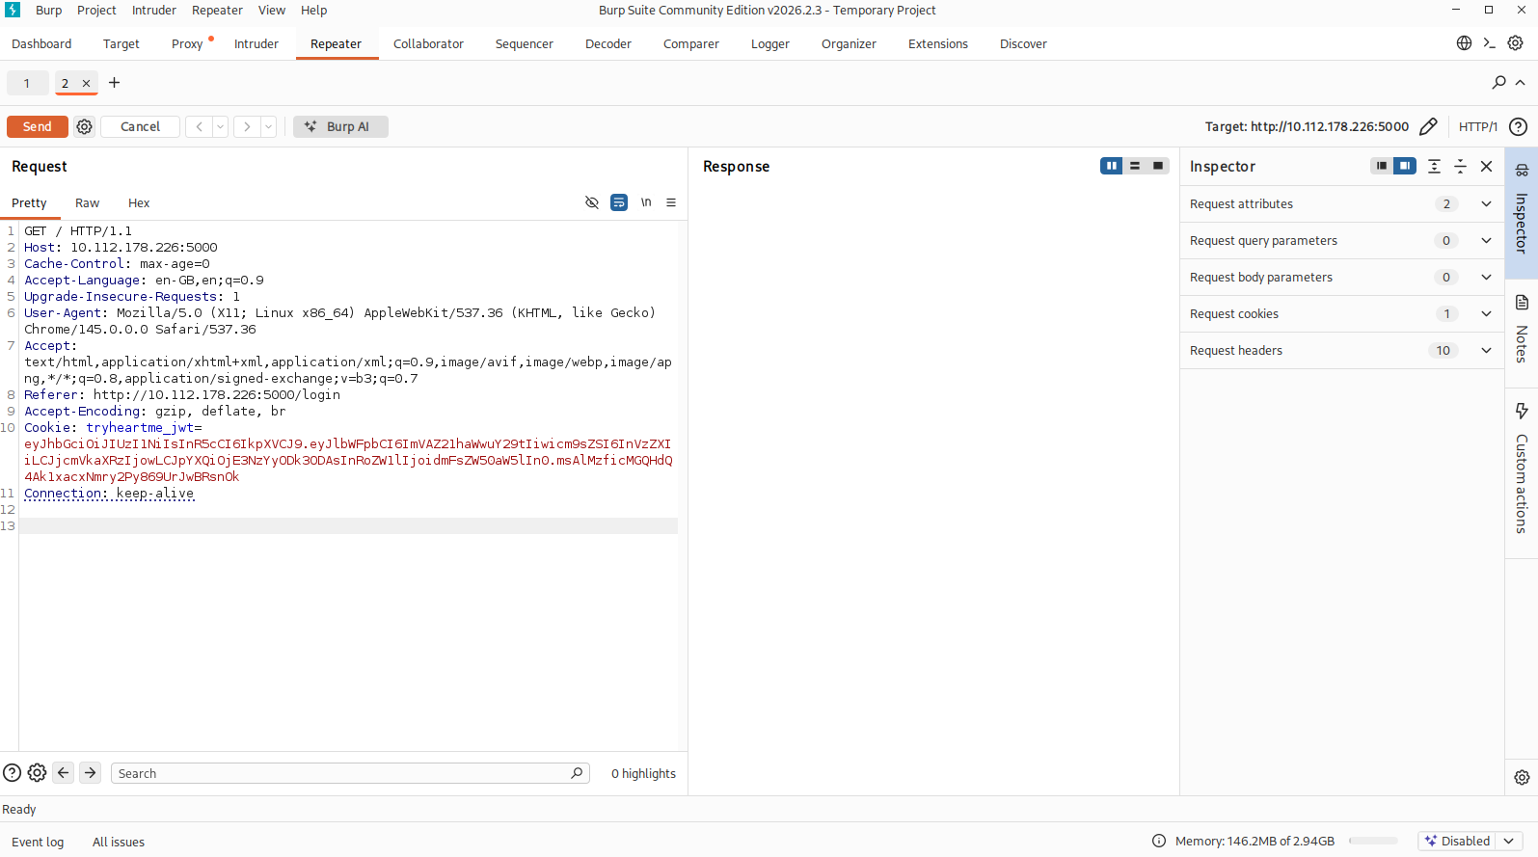Collapse the tab bar with chevron
The height and width of the screenshot is (857, 1538).
click(1521, 83)
